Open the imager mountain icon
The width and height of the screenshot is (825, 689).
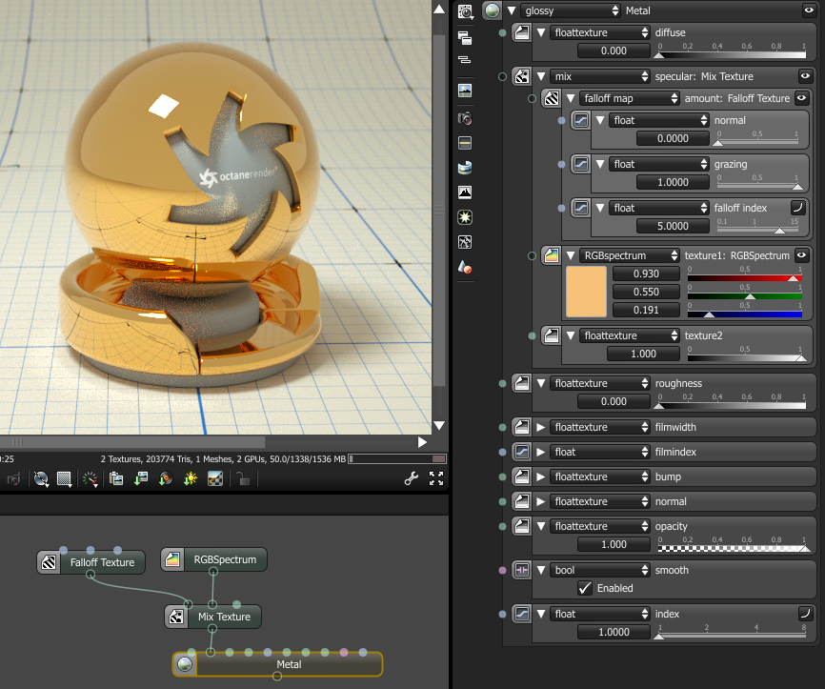(x=465, y=193)
